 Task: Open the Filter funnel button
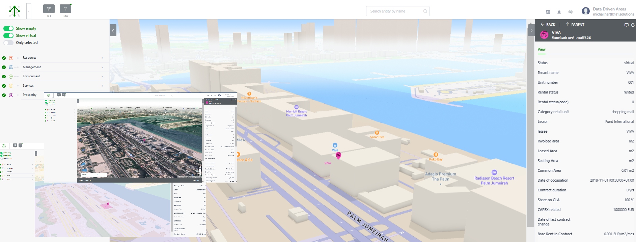pyautogui.click(x=65, y=9)
